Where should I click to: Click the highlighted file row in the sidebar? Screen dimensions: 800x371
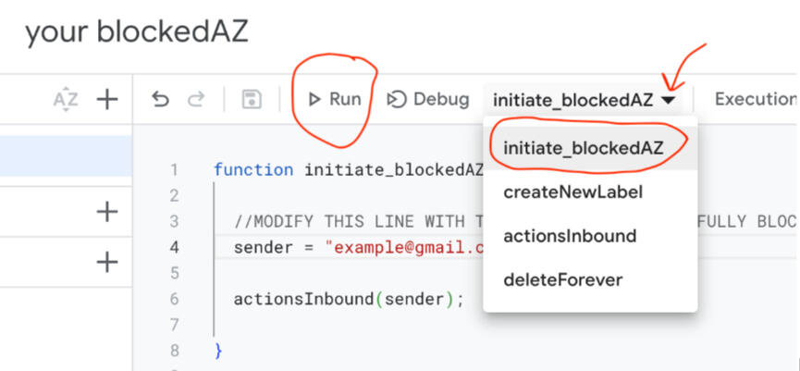tap(65, 155)
